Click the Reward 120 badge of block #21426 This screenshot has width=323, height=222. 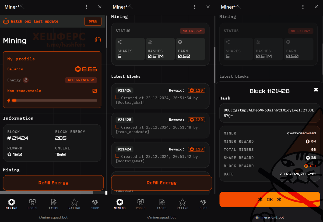[196, 90]
